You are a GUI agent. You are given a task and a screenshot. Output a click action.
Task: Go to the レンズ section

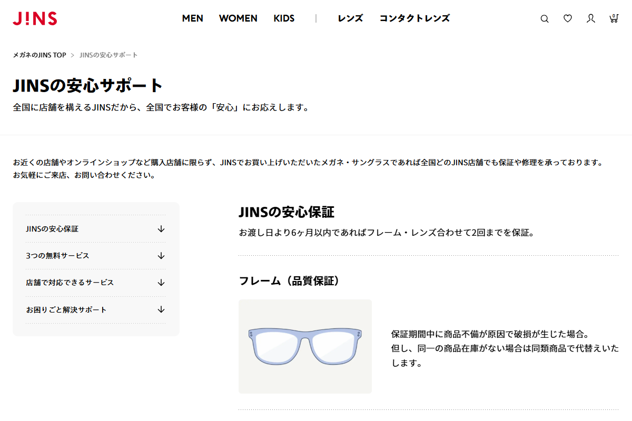coord(350,18)
